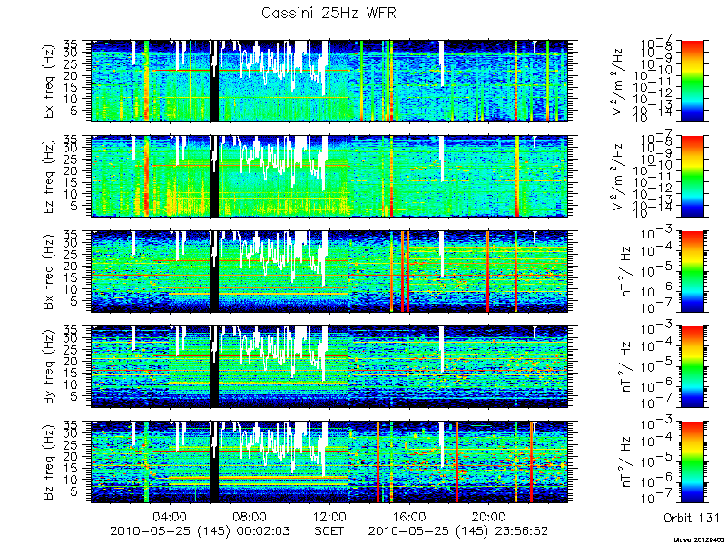
Task: Click the By panel color bar
Action: 692,367
